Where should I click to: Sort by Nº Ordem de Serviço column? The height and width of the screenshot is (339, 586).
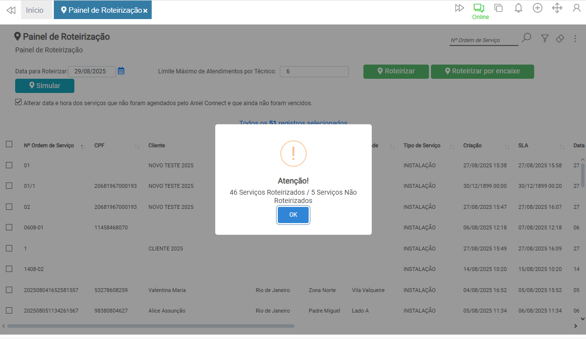49,146
